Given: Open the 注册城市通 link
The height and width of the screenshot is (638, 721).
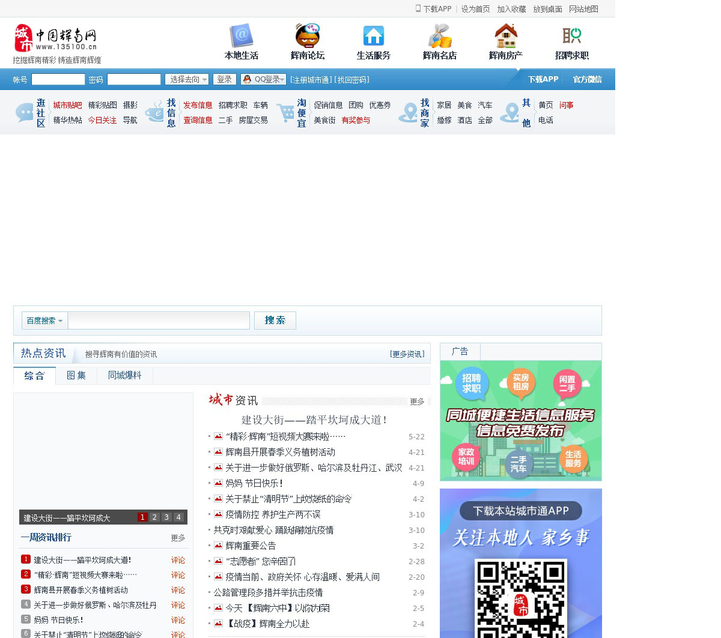Looking at the screenshot, I should click(x=311, y=80).
